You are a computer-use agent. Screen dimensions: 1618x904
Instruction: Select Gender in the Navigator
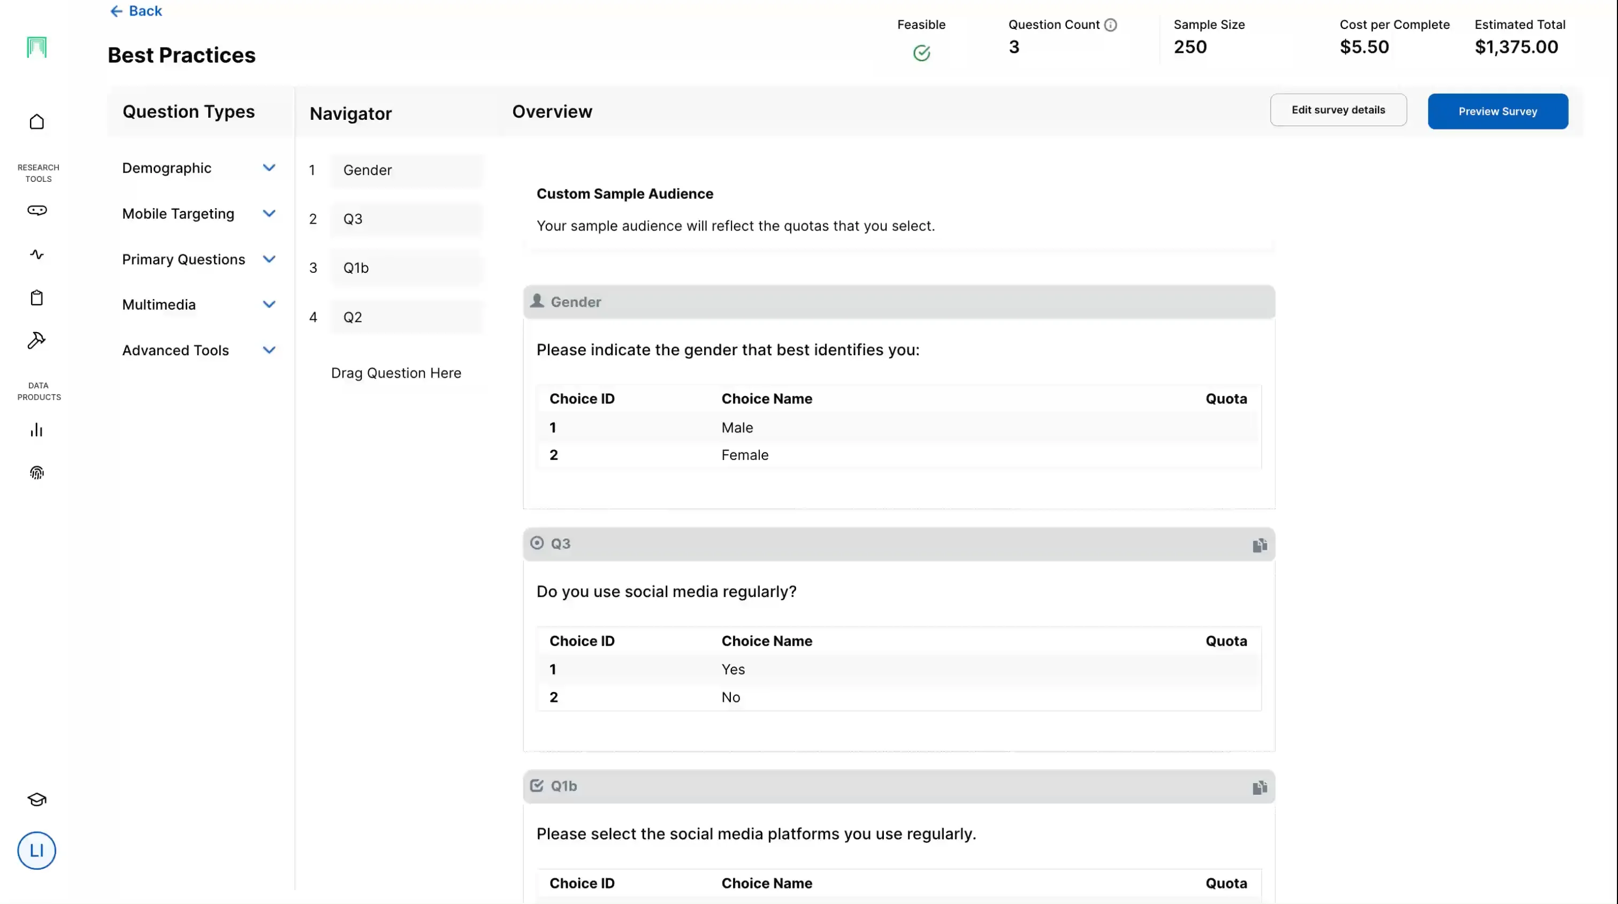pos(407,170)
